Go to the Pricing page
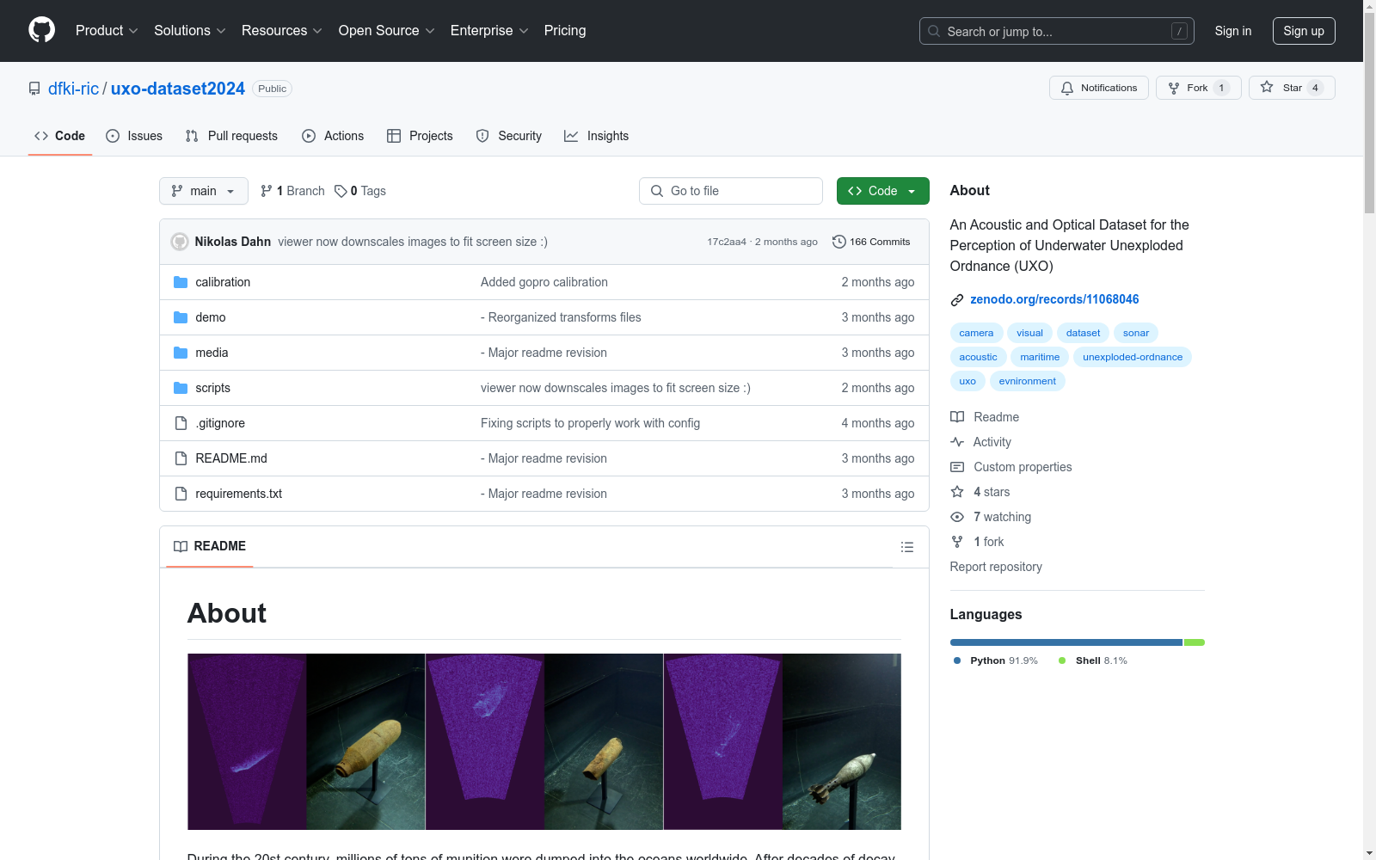 (565, 31)
